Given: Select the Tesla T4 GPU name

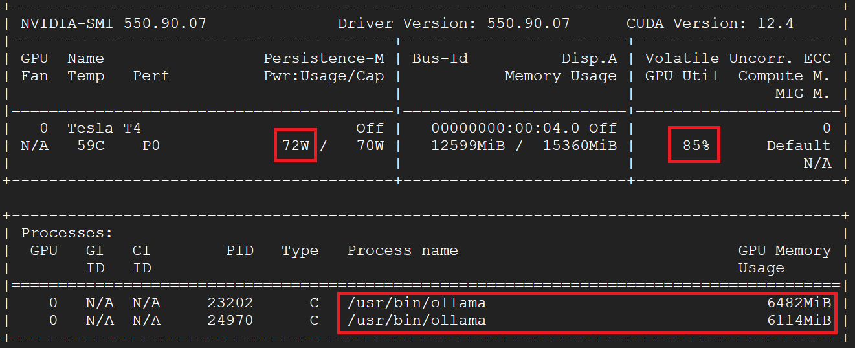Looking at the screenshot, I should click(x=99, y=128).
